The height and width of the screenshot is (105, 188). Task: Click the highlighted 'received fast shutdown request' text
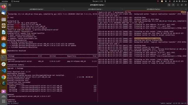[x=147, y=38]
